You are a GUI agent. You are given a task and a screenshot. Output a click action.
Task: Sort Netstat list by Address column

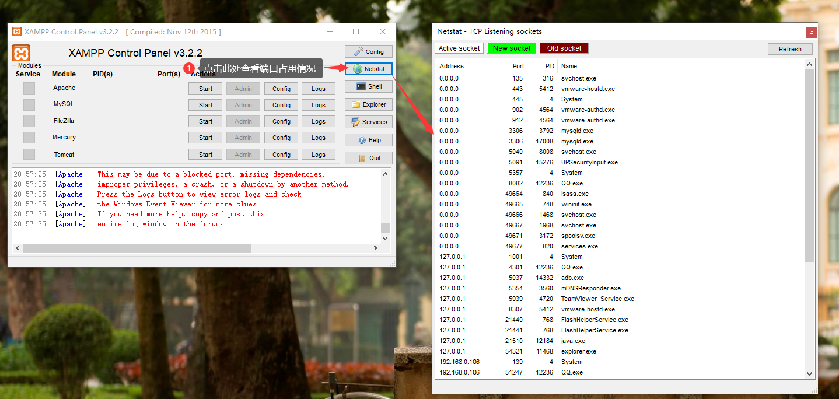(x=466, y=66)
